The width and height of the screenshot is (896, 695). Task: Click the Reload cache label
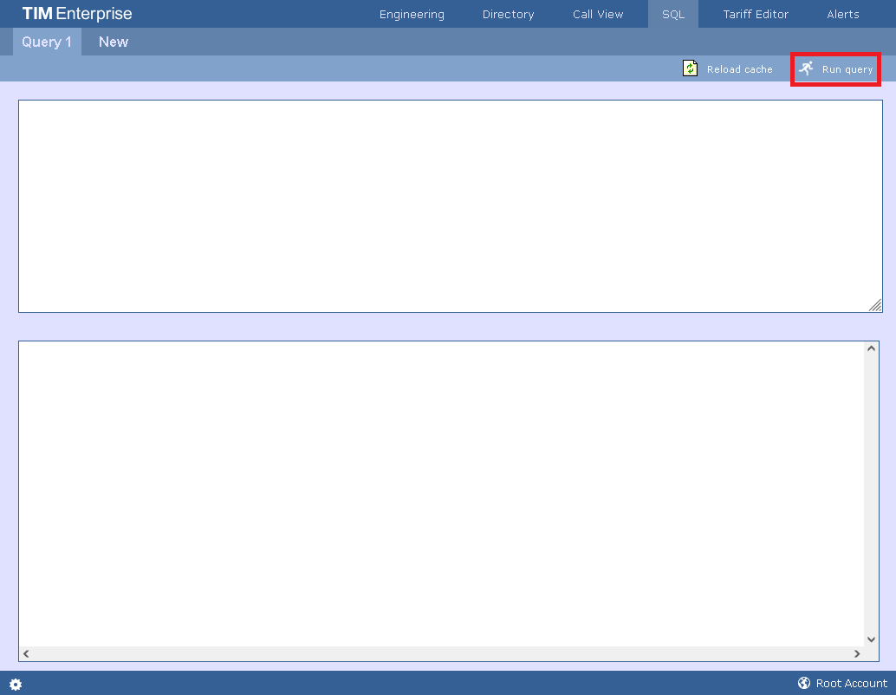739,68
